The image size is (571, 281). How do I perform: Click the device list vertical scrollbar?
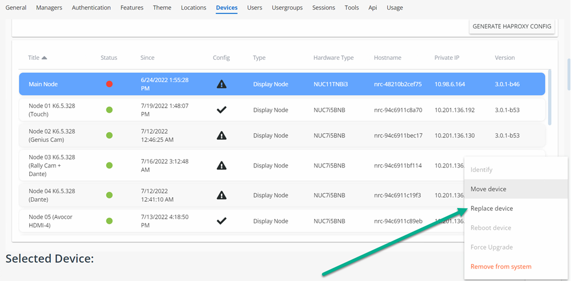pos(549,97)
